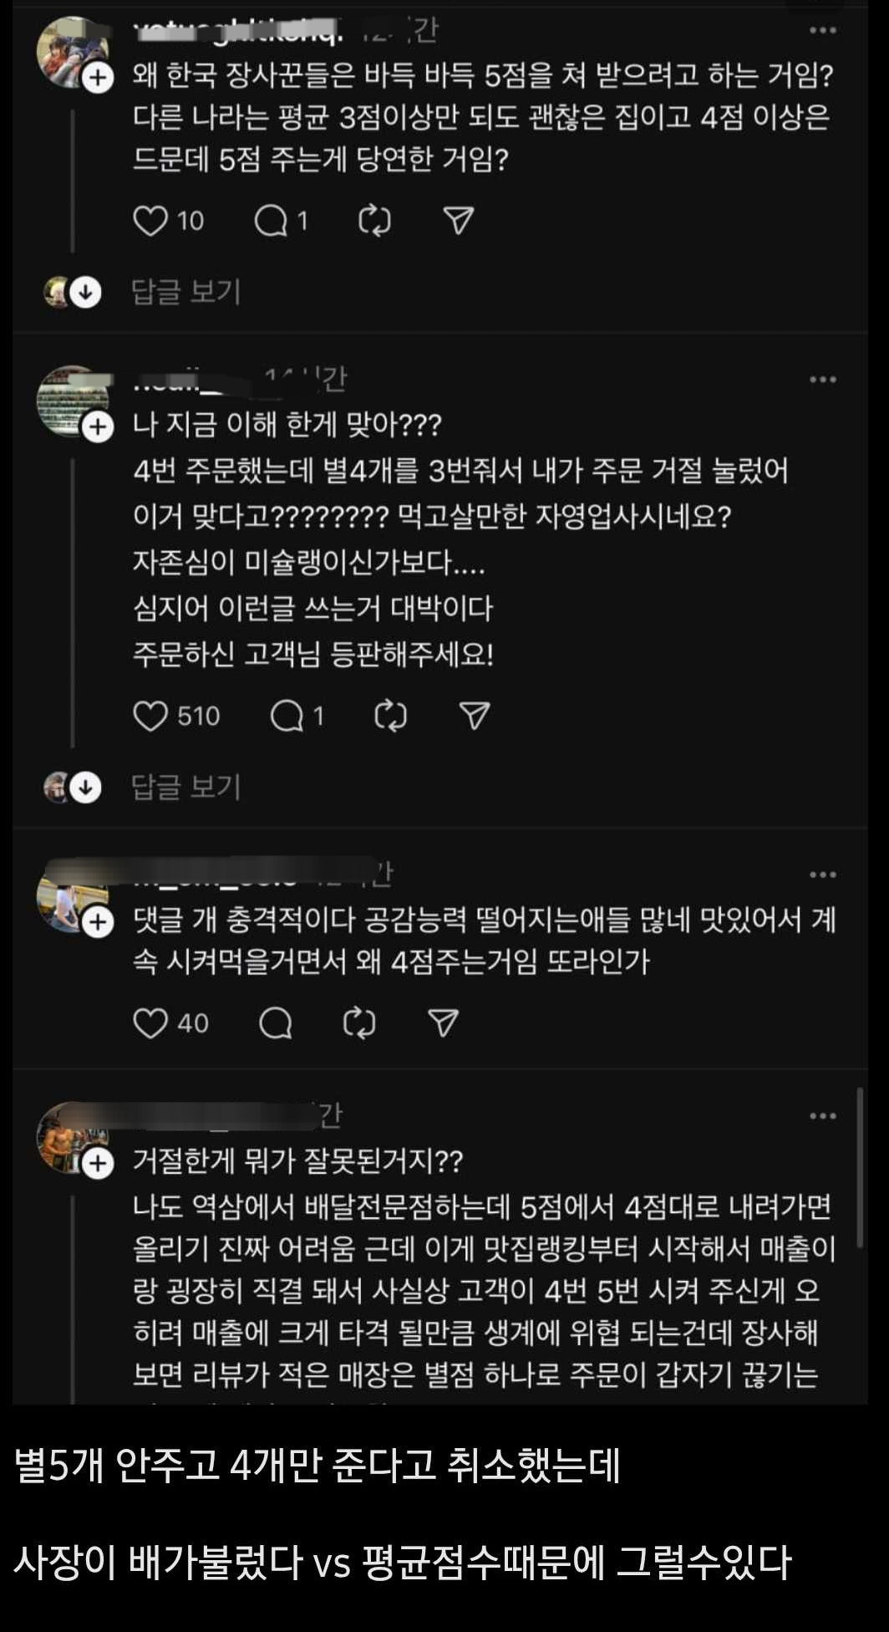Viewport: 889px width, 1632px height.
Task: Repost the comment with 510 likes
Action: [x=390, y=717]
